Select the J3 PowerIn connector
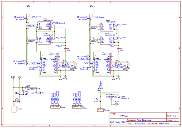The height and width of the screenshot is (128, 182). (14, 109)
